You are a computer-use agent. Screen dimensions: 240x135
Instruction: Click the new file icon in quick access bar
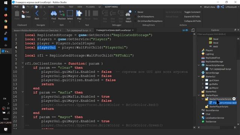click(23, 7)
